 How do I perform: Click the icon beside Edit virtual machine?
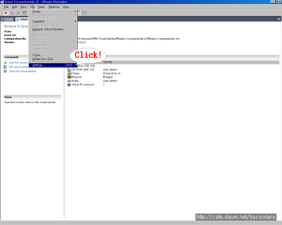[x=5, y=67]
